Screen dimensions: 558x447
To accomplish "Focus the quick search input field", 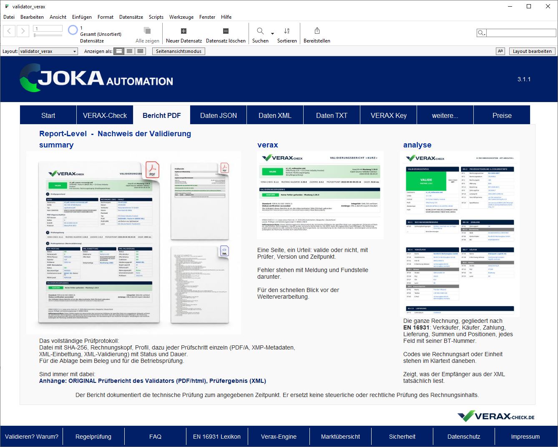I will coord(521,33).
